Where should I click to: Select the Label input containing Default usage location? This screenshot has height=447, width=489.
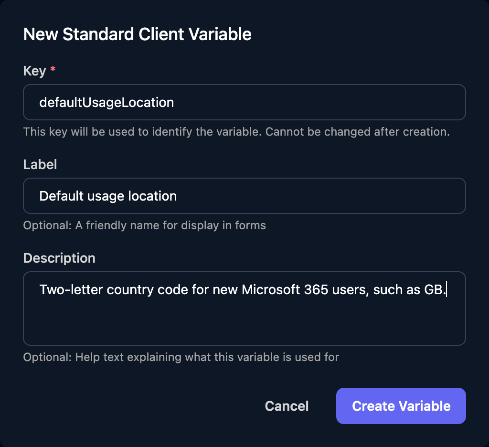tap(244, 196)
